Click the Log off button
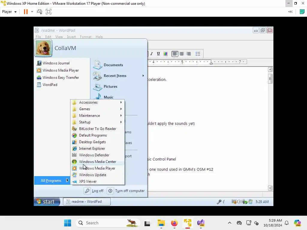 (x=94, y=191)
